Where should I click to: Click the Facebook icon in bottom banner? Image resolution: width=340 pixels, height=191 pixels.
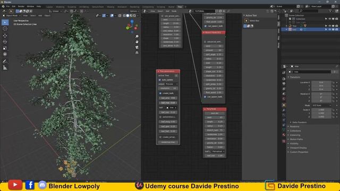(30, 185)
